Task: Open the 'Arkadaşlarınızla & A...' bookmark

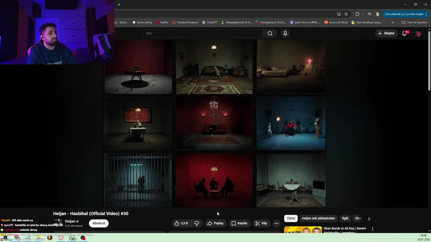Action: click(x=236, y=23)
